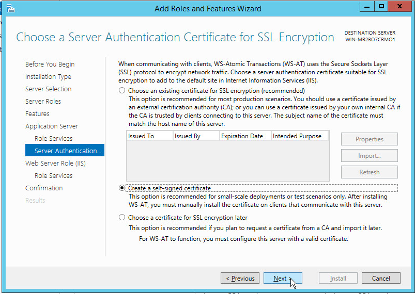The width and height of the screenshot is (415, 294).
Task: Open the Server Roles page
Action: point(43,102)
